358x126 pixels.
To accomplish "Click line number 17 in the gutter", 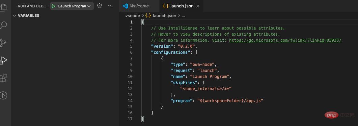I will point(130,119).
